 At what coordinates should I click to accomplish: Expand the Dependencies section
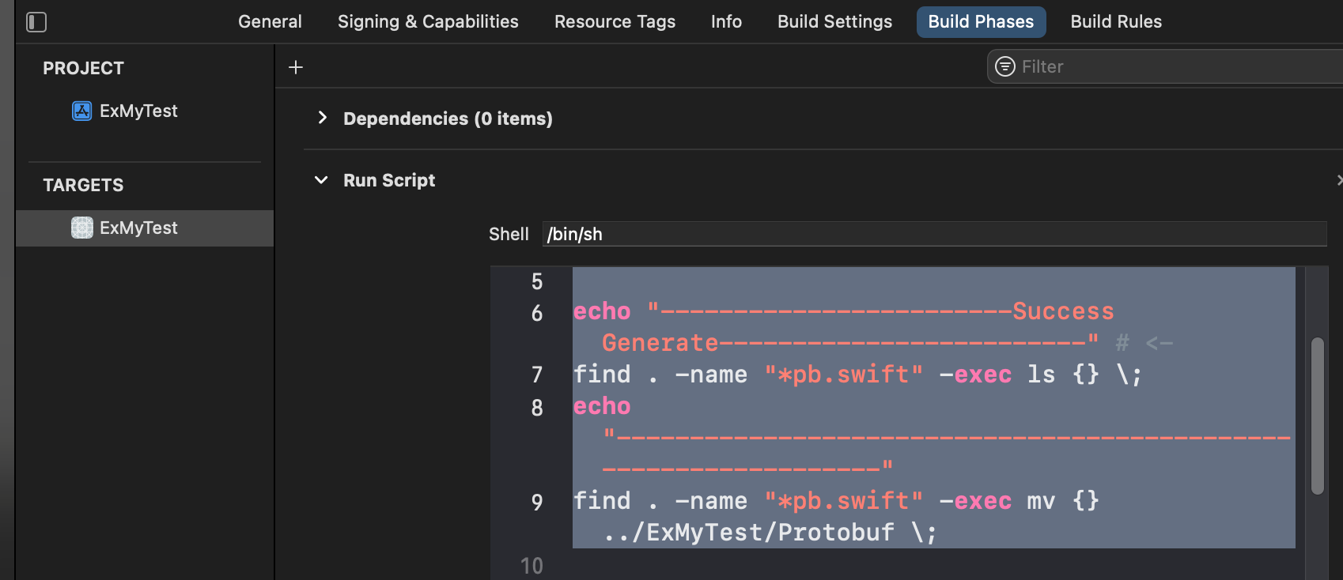[322, 119]
